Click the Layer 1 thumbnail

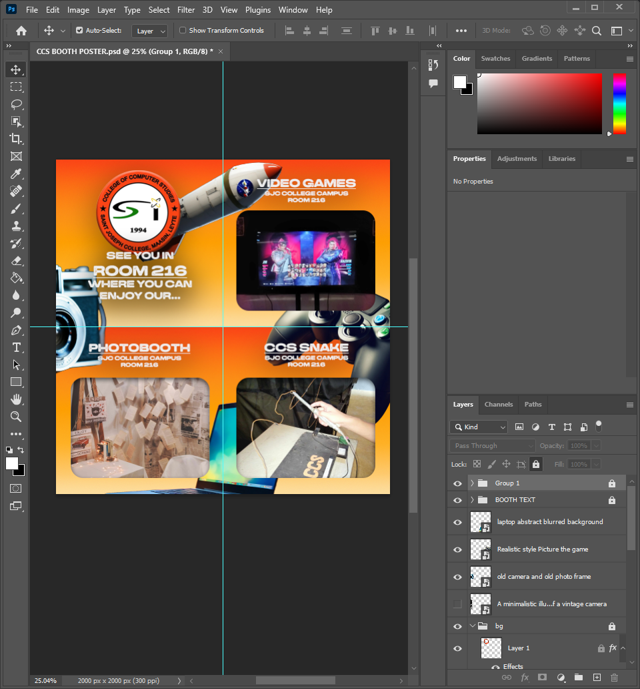(491, 648)
